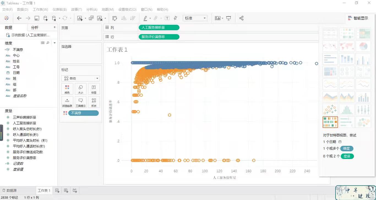376x200 pixels.
Task: Switch to the 数据源 tab
Action: [x=10, y=190]
